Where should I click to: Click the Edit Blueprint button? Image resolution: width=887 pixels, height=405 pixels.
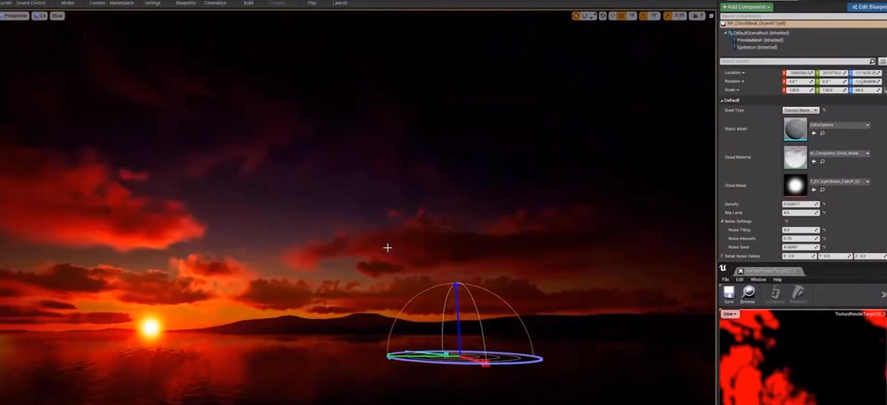pos(868,7)
